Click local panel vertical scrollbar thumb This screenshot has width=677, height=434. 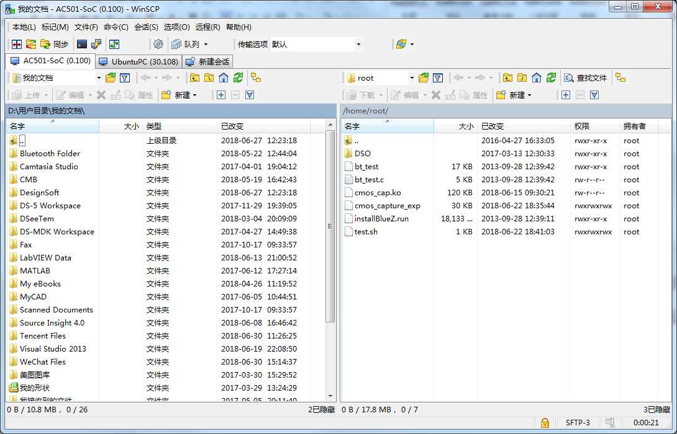pos(330,226)
